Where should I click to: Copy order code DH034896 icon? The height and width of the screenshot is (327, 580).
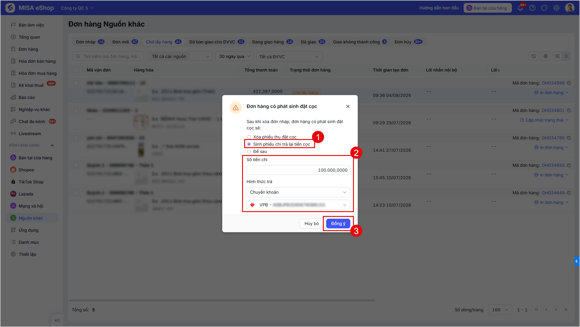[569, 83]
